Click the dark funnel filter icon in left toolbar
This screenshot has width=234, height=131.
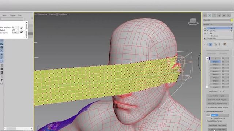tap(1, 80)
